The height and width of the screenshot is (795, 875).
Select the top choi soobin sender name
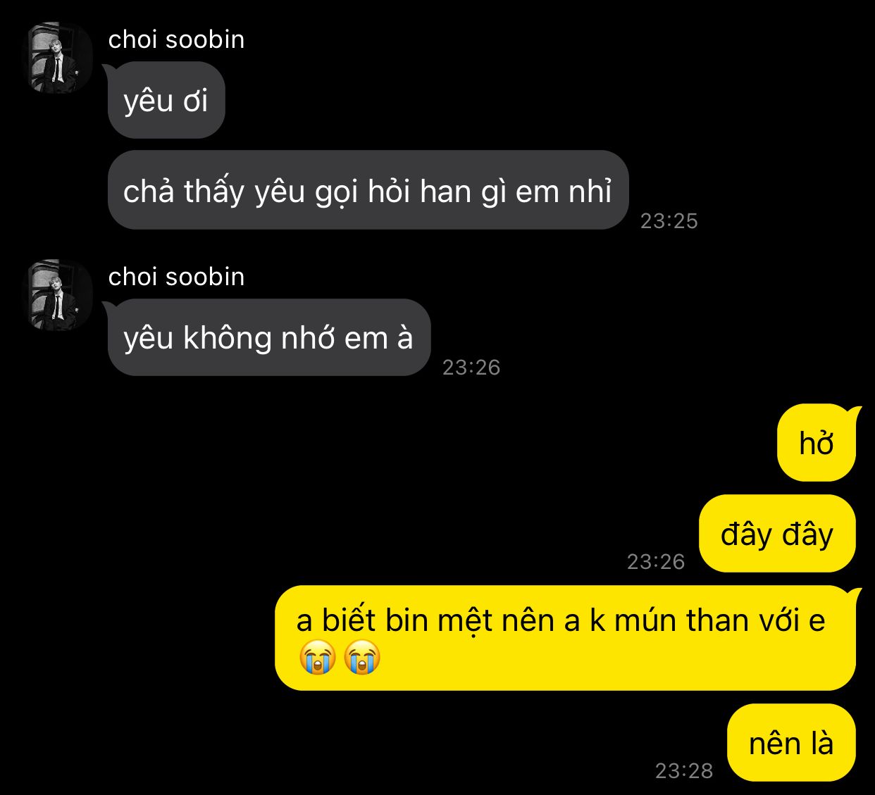click(176, 39)
